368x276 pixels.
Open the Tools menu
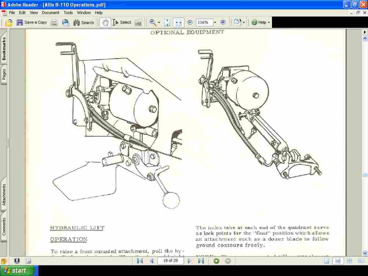68,12
